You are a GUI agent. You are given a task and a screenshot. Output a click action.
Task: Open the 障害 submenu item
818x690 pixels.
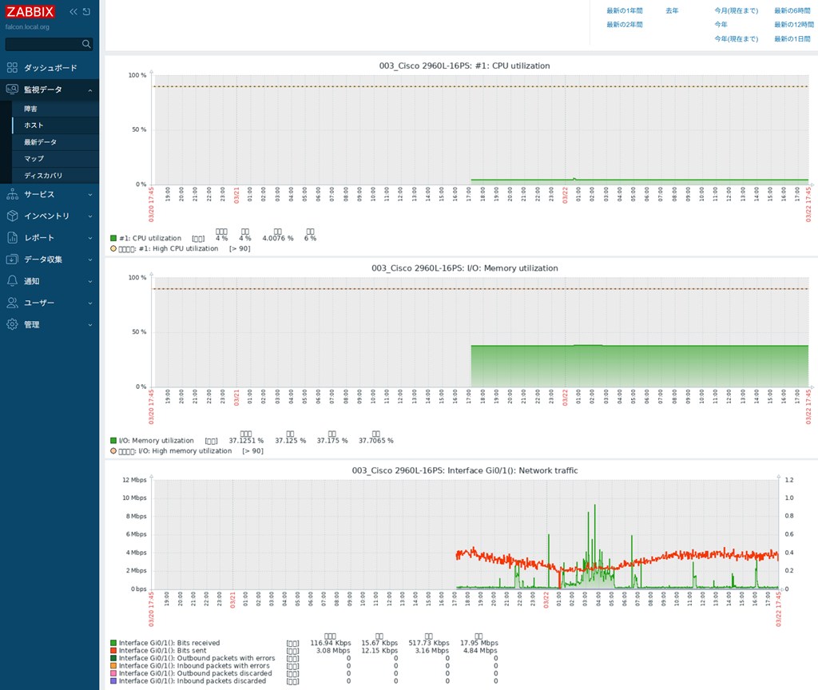pyautogui.click(x=30, y=109)
